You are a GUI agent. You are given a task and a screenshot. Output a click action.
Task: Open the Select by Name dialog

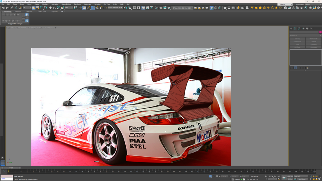[x=37, y=8]
